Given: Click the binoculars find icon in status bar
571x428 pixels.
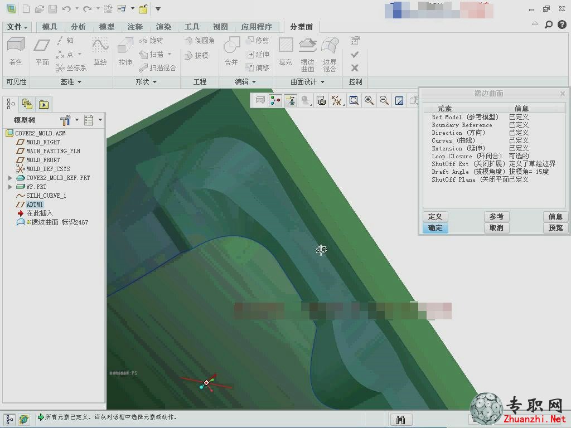Looking at the screenshot, I should click(400, 420).
